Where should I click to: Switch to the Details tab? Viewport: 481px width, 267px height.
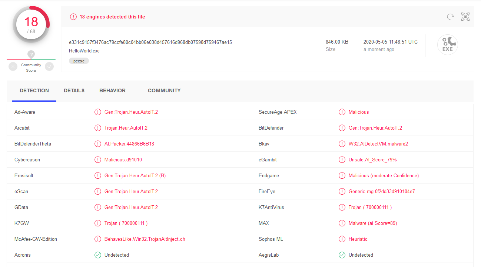coord(74,90)
